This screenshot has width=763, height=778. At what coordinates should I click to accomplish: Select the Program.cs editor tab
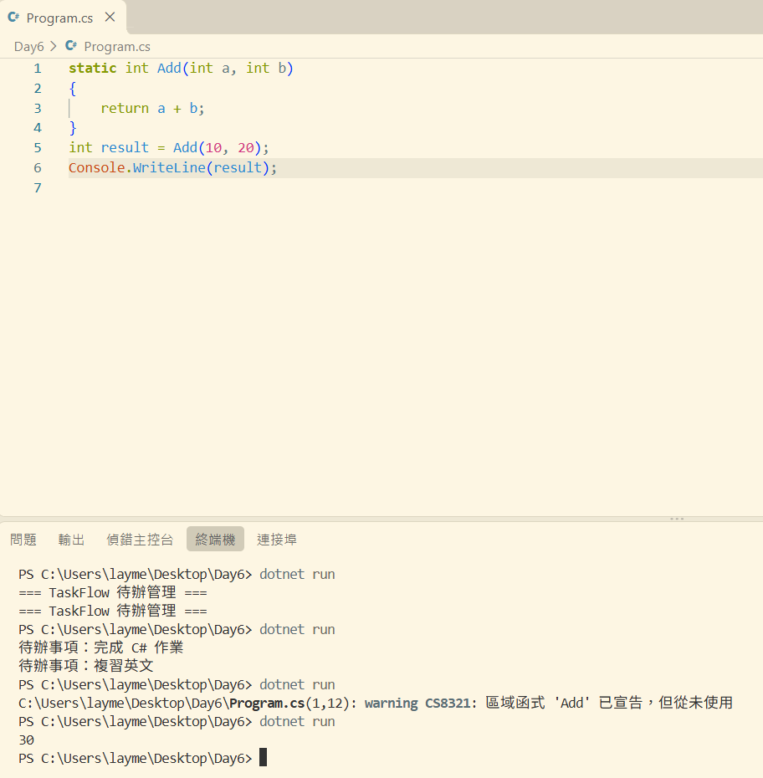(63, 18)
